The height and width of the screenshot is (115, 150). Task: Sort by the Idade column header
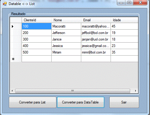click(x=125, y=20)
